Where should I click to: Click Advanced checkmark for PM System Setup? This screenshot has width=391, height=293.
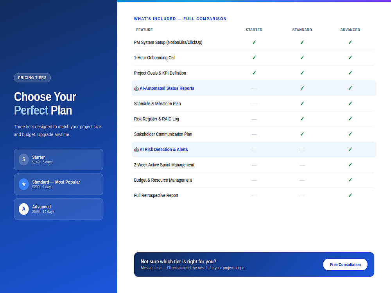click(350, 42)
